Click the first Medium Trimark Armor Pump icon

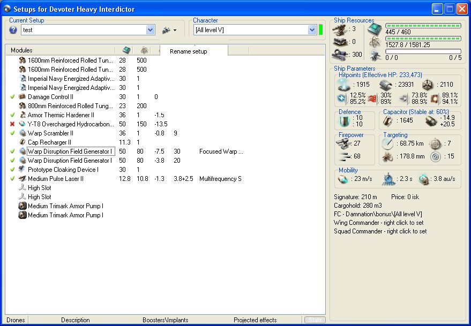point(23,206)
